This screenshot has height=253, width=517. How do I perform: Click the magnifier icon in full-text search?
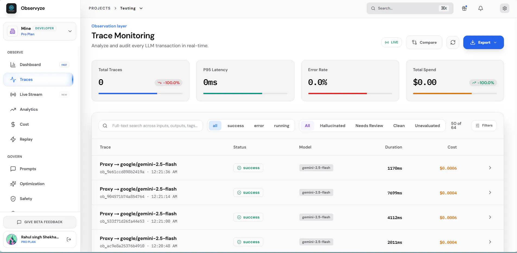105,126
